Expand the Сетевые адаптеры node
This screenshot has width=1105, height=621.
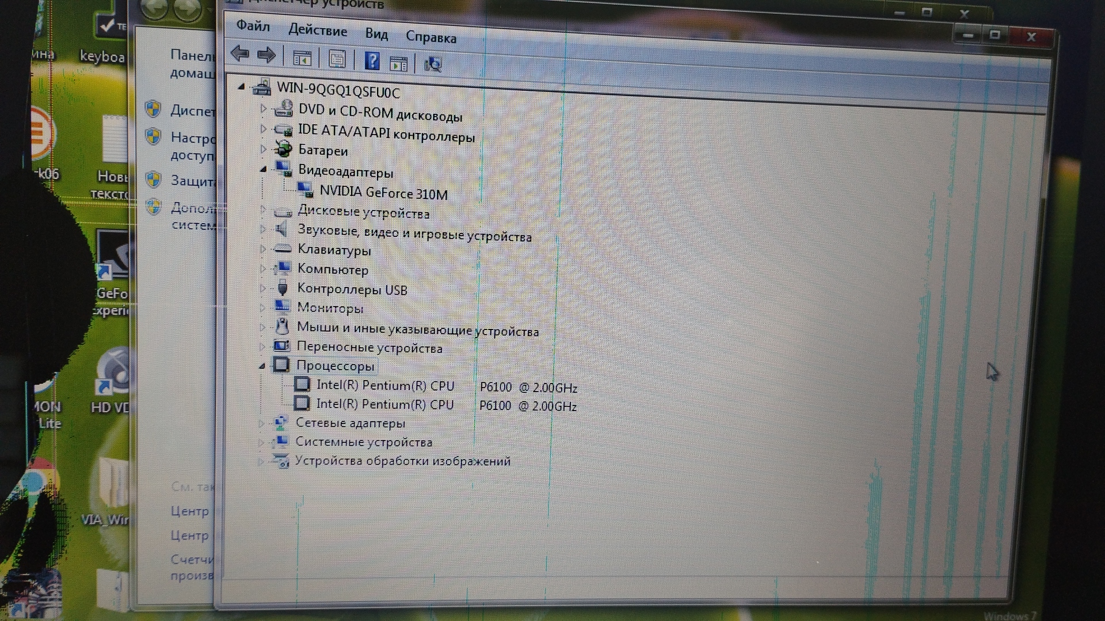pyautogui.click(x=261, y=423)
